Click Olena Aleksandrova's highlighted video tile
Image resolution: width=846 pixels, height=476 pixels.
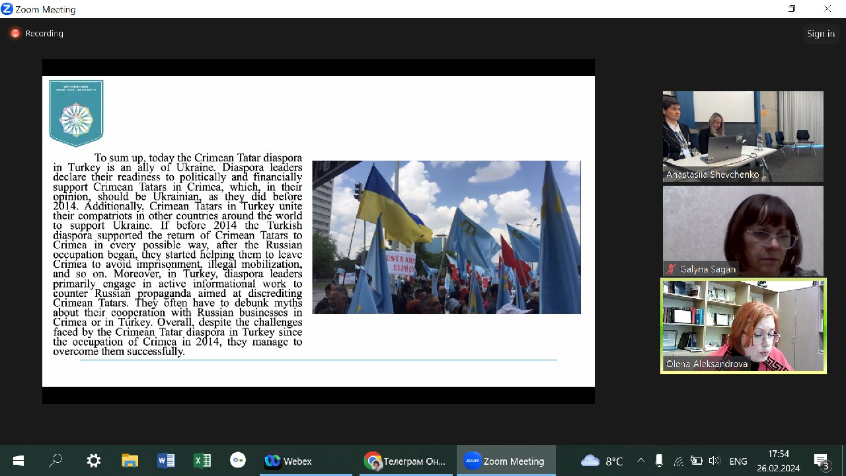click(x=743, y=325)
